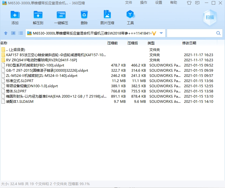This screenshot has width=225, height=188.
Task: Select 椭圆形封头 EHA file
Action: pos(56,96)
